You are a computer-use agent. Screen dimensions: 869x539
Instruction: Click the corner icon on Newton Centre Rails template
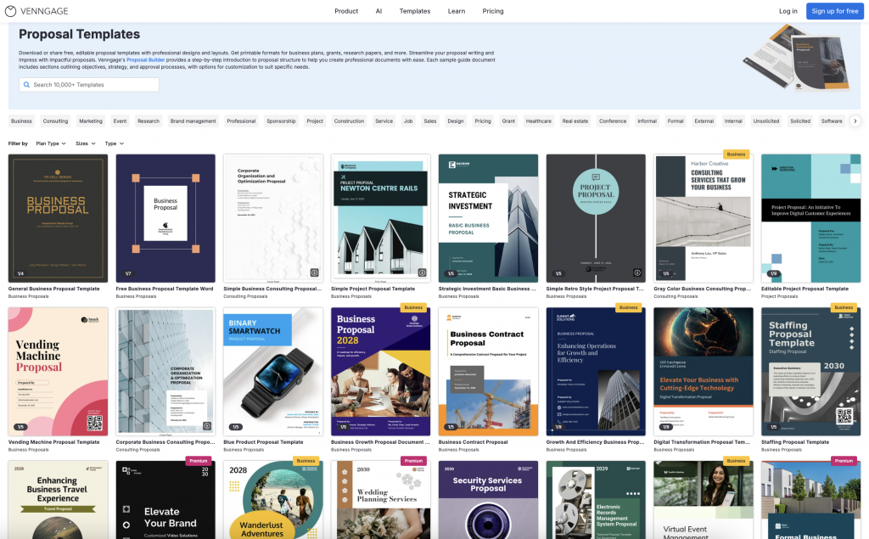click(422, 272)
